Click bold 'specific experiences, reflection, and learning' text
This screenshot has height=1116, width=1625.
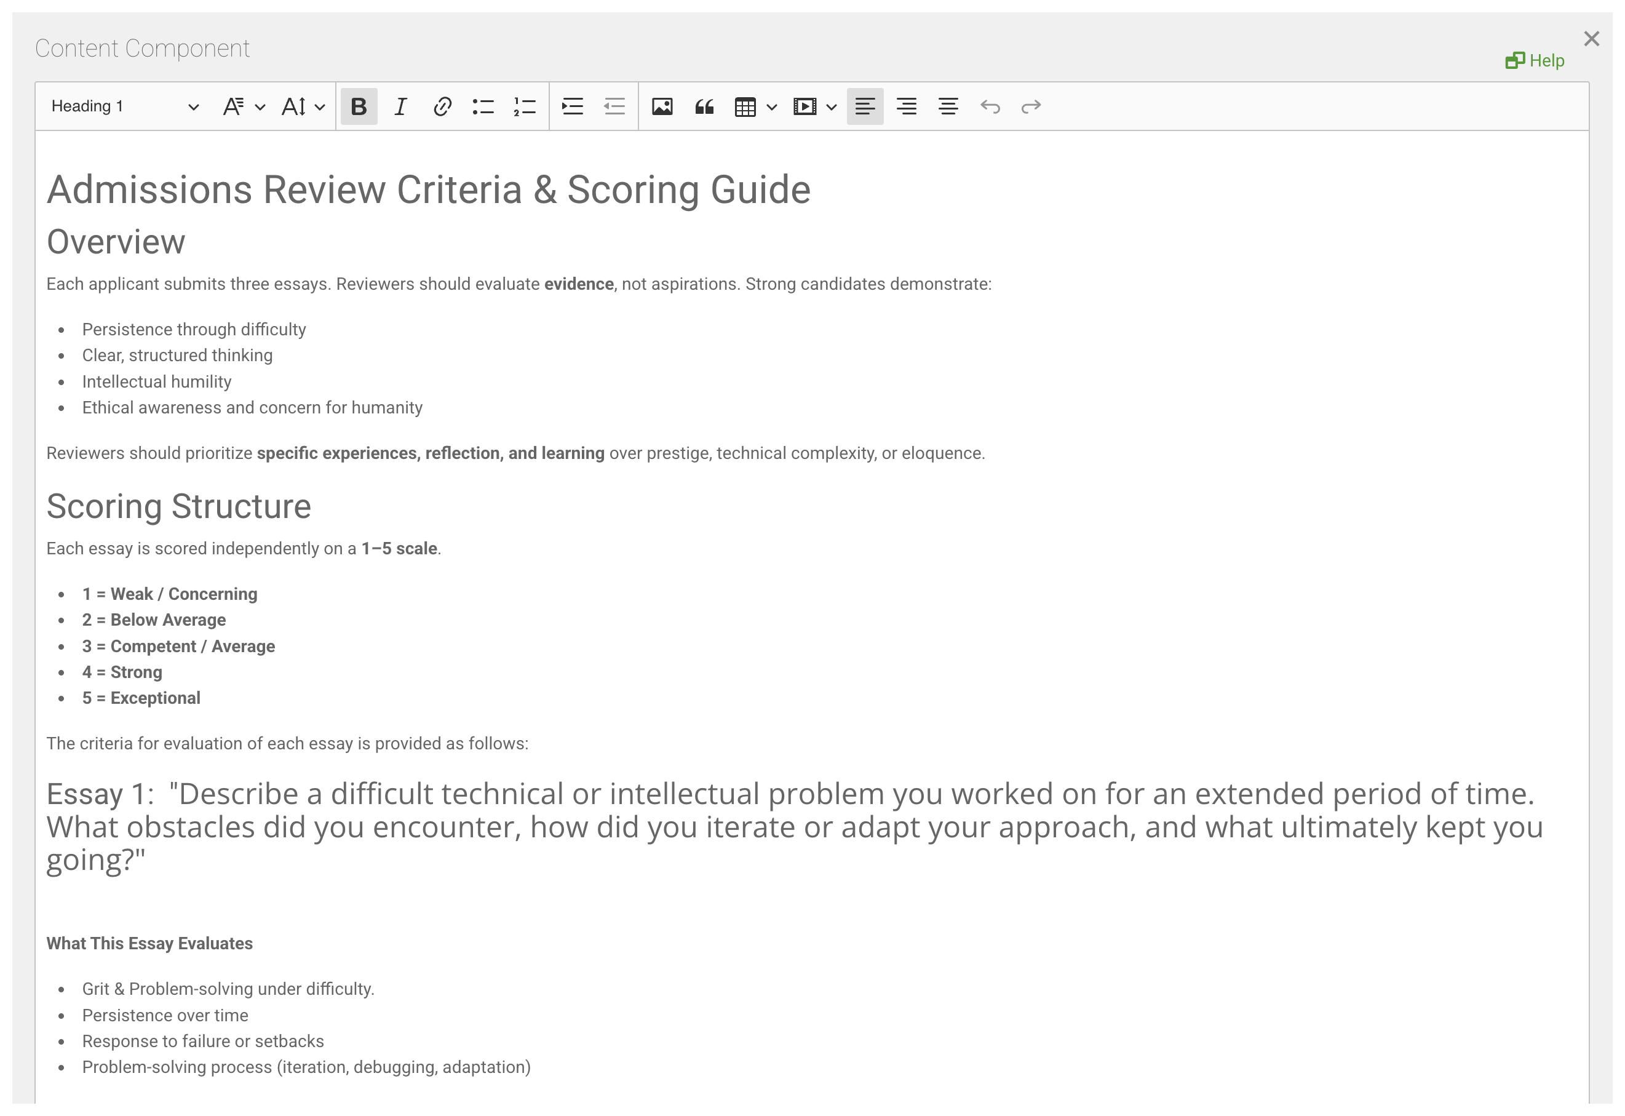[x=431, y=453]
